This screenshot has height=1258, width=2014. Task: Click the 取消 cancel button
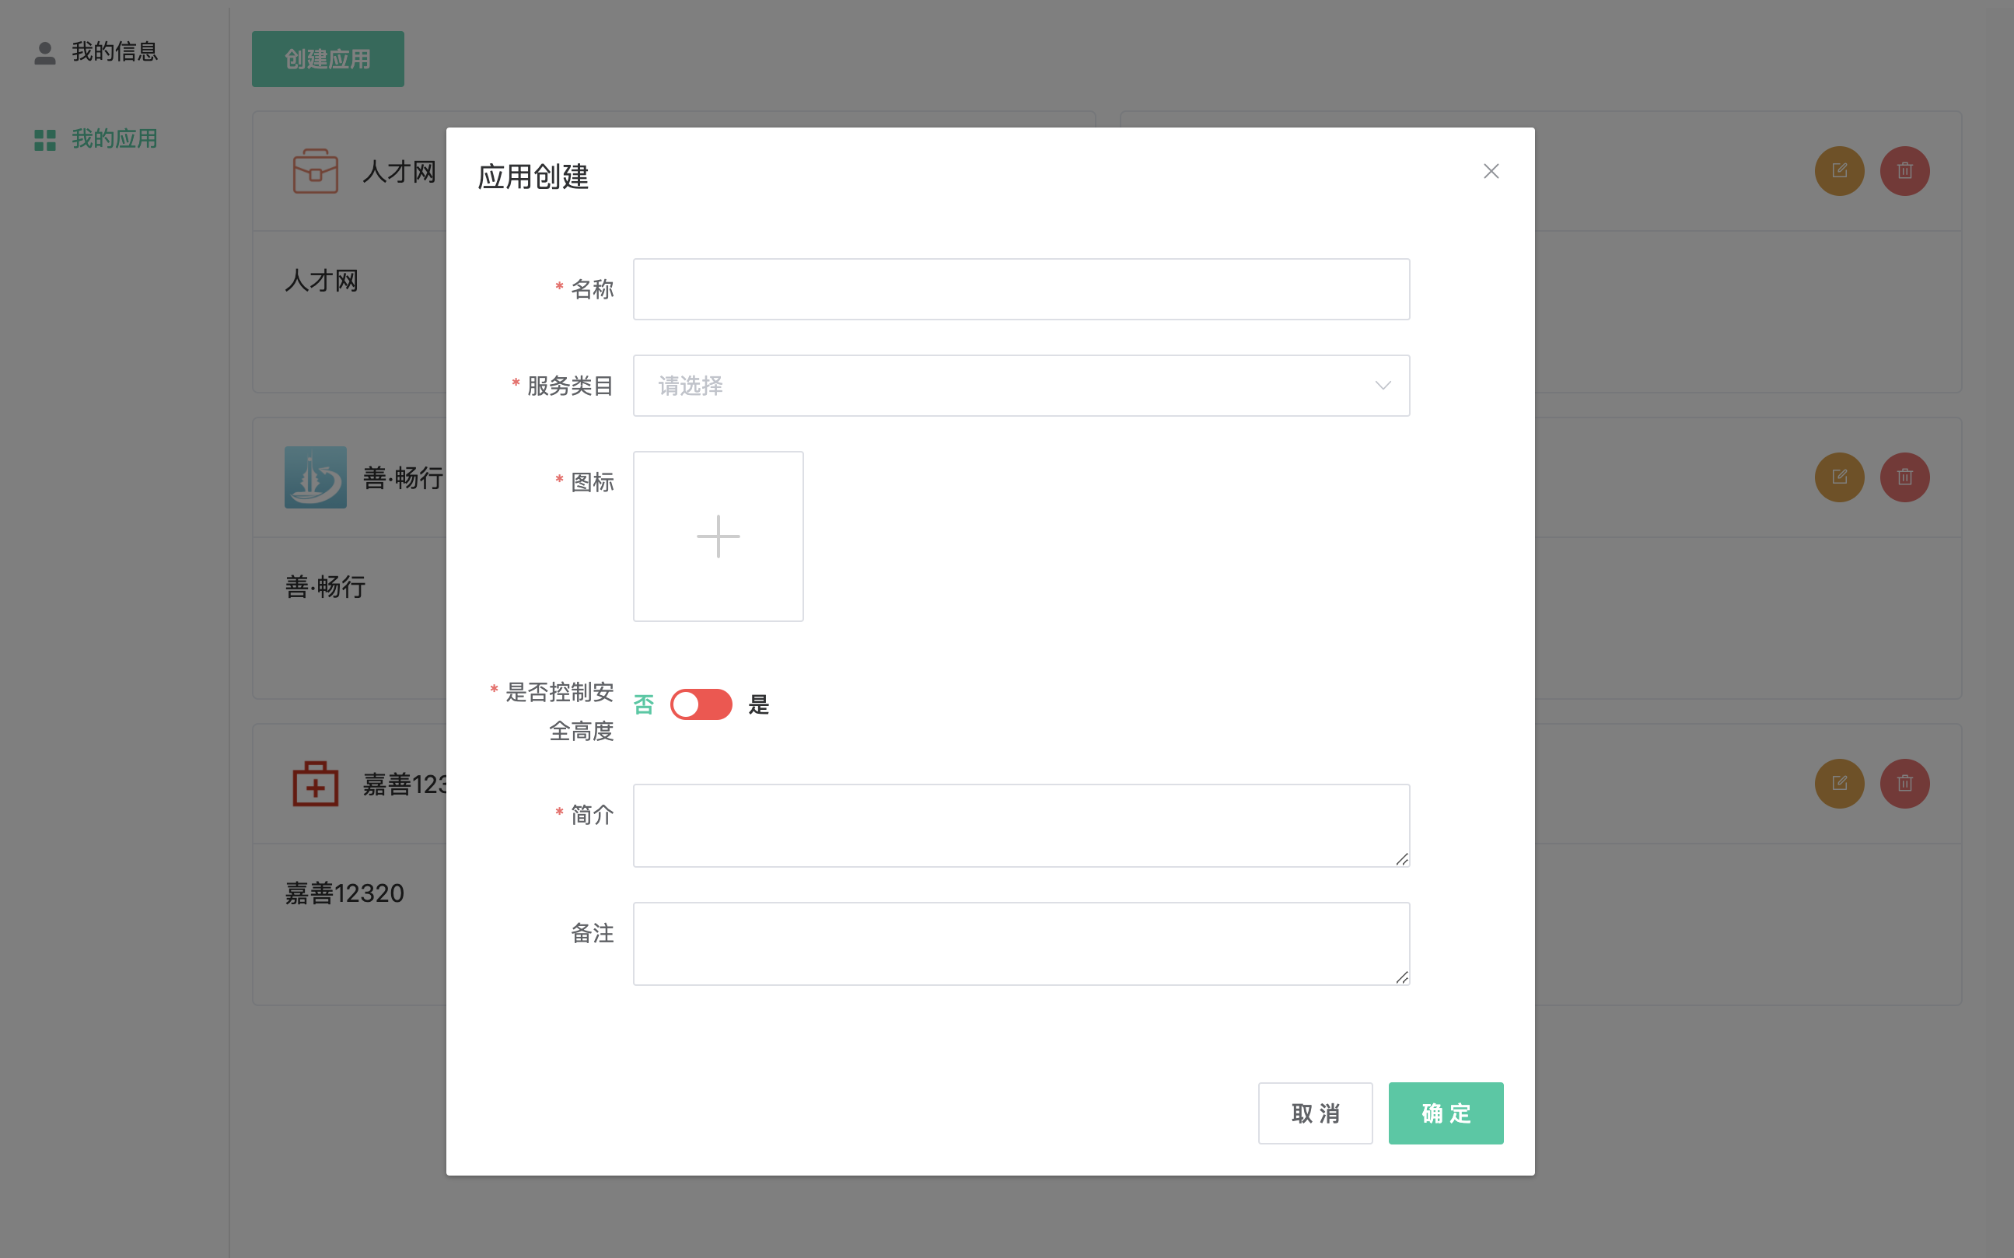[x=1314, y=1113]
